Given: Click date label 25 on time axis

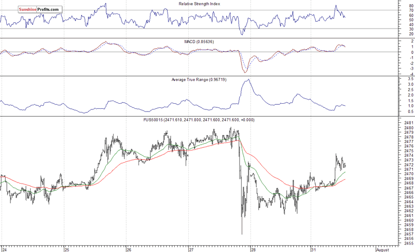Looking at the screenshot, I should point(67,250).
